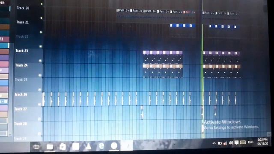Open the cone-shaped app icon in taskbar
Image resolution: width=274 pixels, height=154 pixels.
89,146
